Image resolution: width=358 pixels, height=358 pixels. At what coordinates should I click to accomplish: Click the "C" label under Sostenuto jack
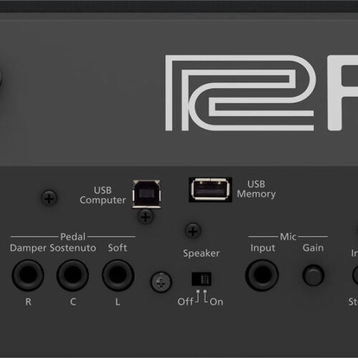coord(73,302)
